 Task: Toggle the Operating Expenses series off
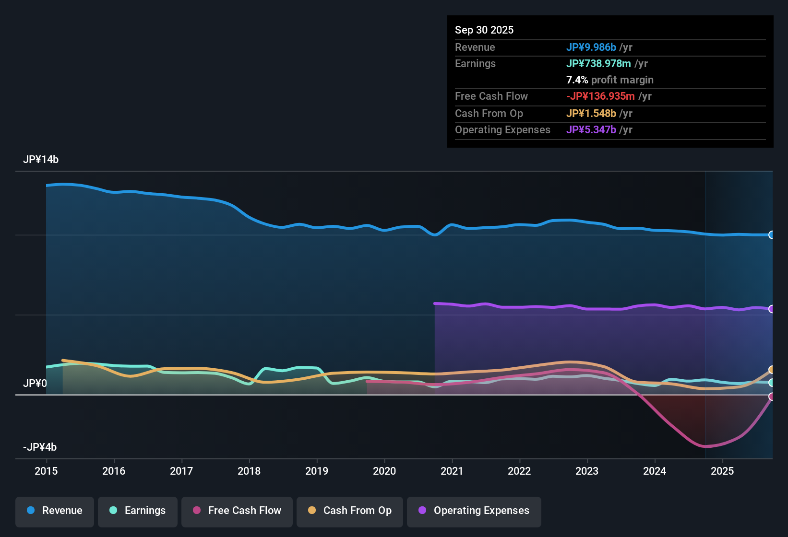point(474,512)
